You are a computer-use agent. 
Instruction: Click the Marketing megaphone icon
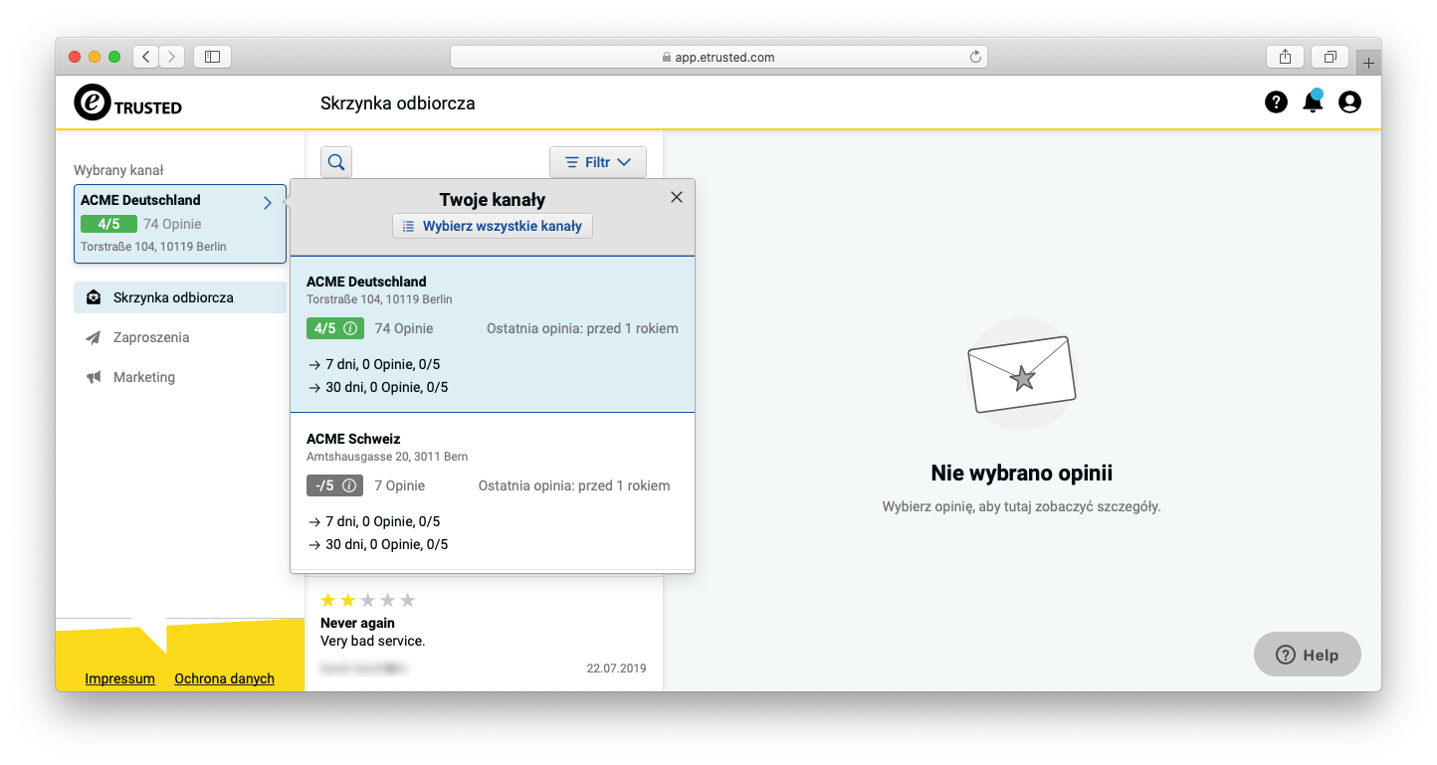click(x=94, y=377)
